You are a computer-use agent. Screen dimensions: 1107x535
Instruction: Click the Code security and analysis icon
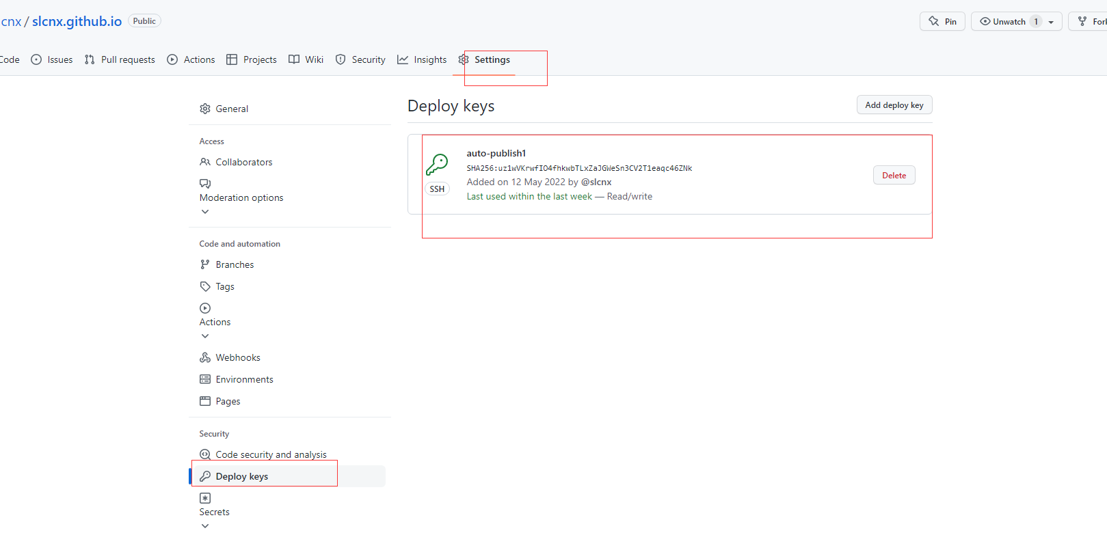point(205,454)
